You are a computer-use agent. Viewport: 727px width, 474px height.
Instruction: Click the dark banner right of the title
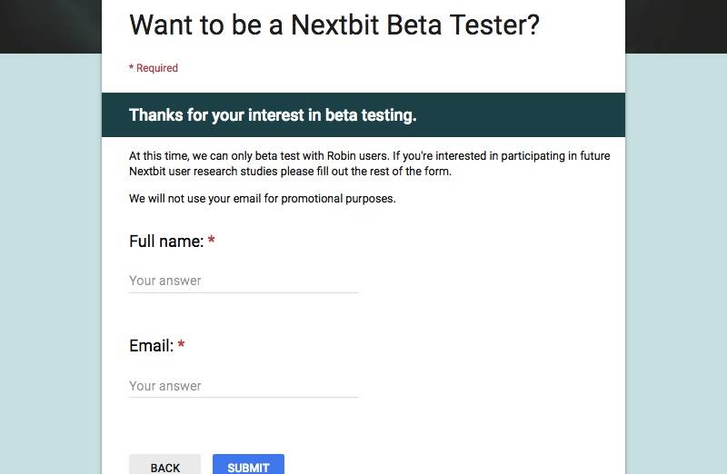(676, 25)
